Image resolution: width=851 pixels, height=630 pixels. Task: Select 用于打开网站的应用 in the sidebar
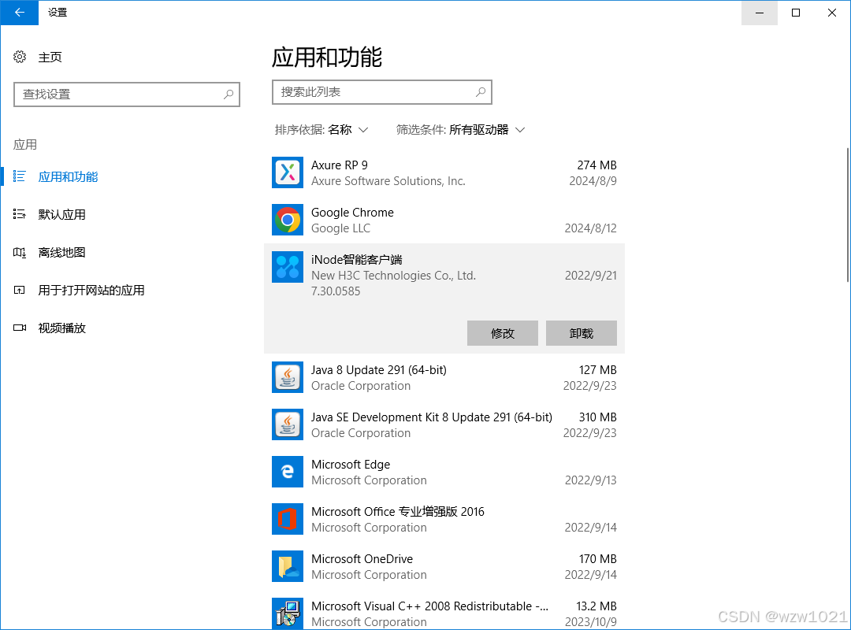[x=91, y=291]
